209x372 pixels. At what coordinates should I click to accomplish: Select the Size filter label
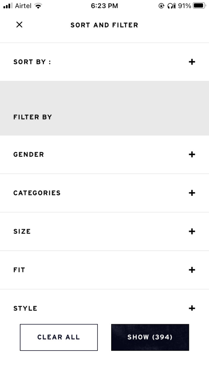22,231
